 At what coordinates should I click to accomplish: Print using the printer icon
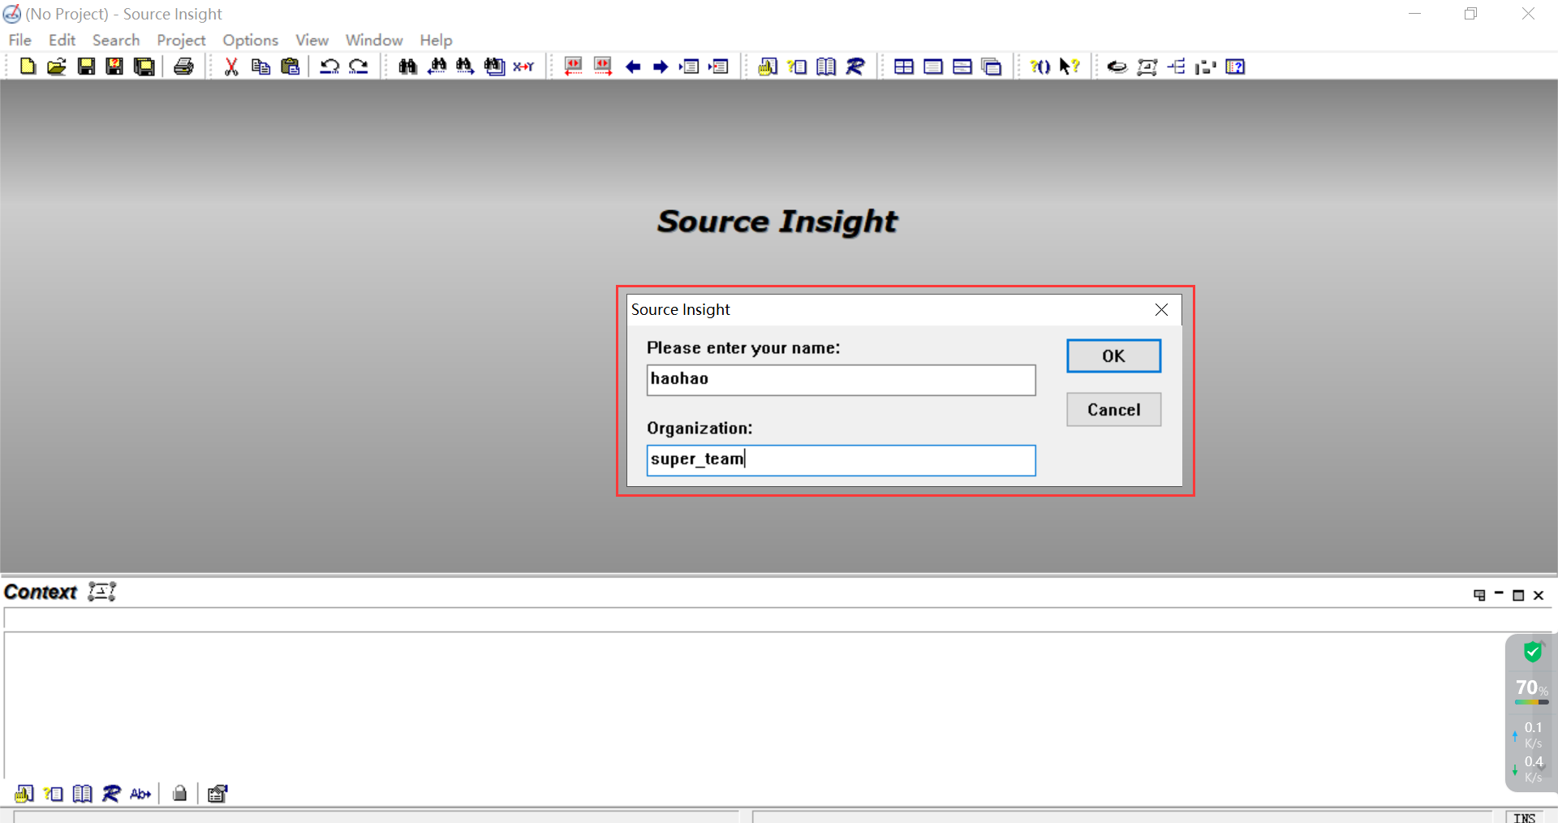pyautogui.click(x=184, y=67)
